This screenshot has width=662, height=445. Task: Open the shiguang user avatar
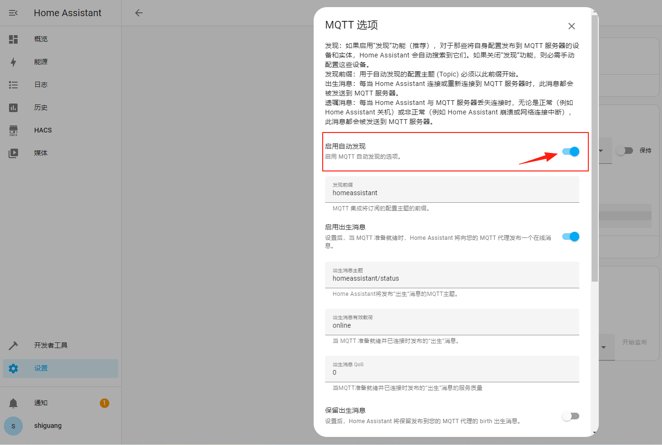pyautogui.click(x=13, y=426)
